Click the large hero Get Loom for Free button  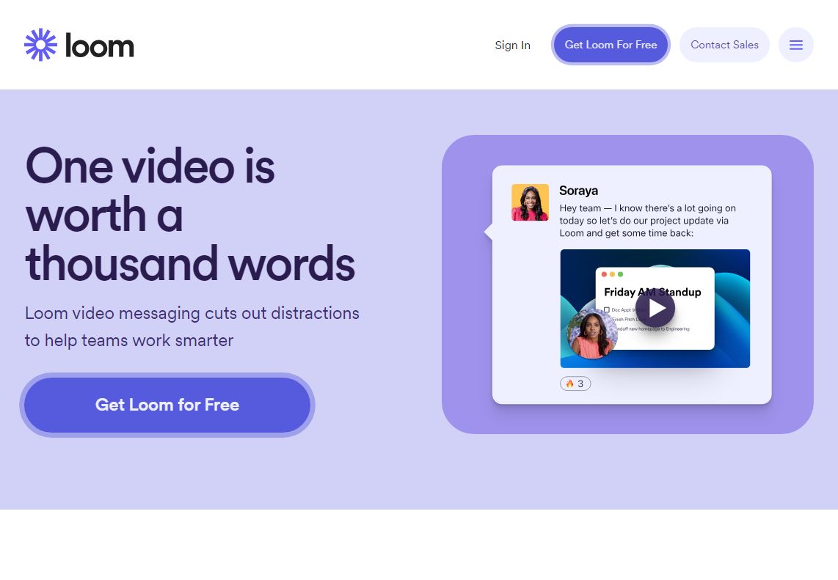pos(167,405)
